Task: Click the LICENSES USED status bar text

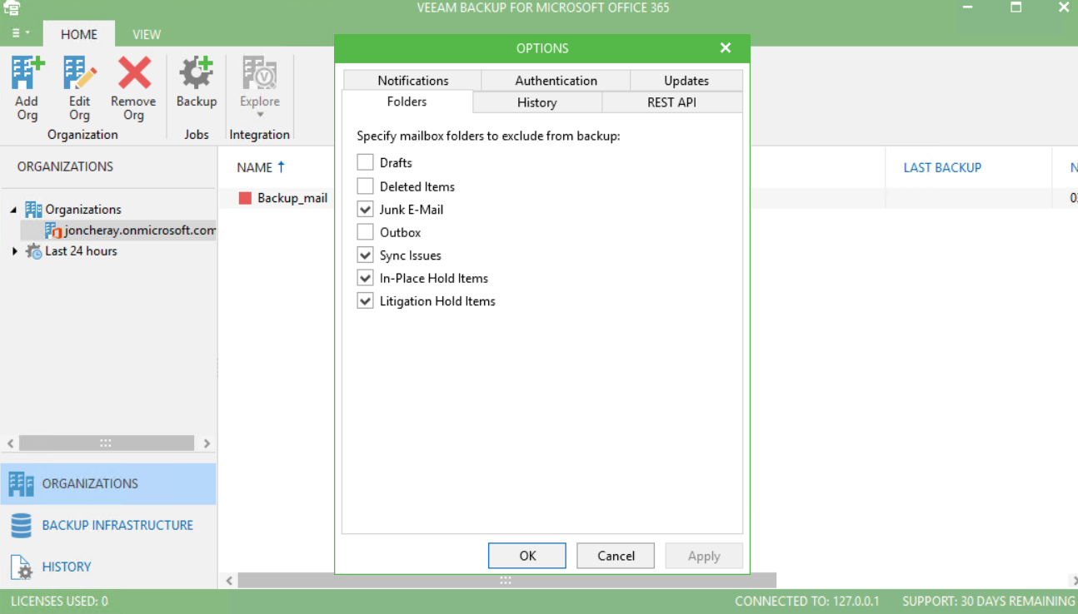Action: [x=59, y=601]
